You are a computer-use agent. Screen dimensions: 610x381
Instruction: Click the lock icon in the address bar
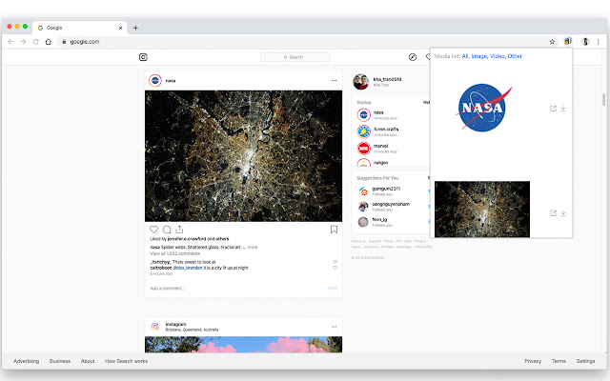tap(64, 42)
